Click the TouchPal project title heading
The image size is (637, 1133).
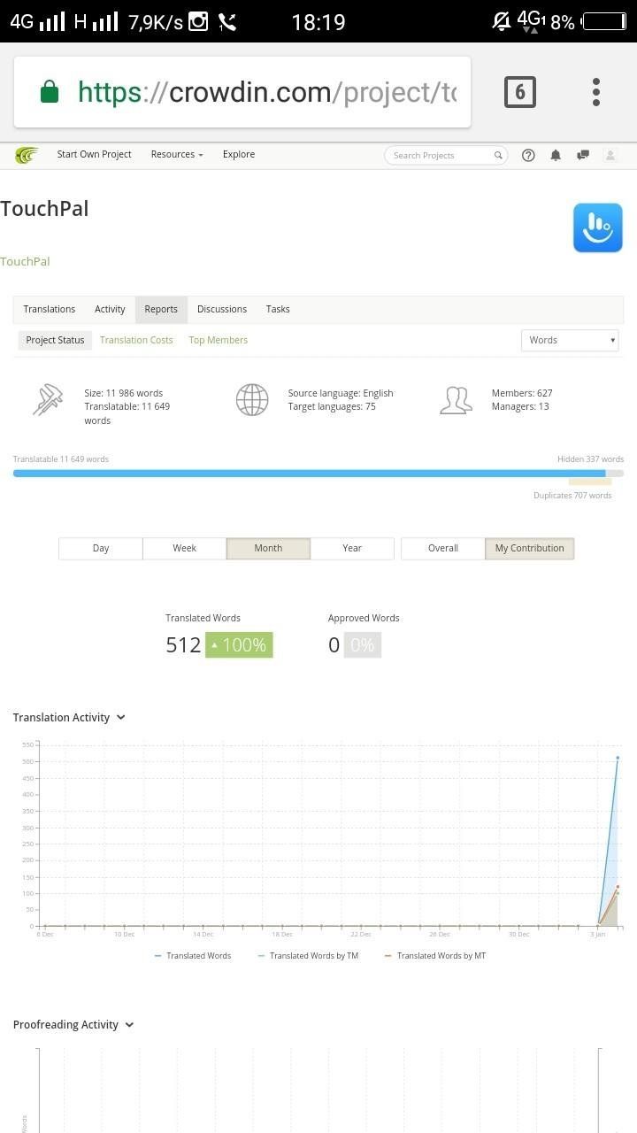coord(44,209)
